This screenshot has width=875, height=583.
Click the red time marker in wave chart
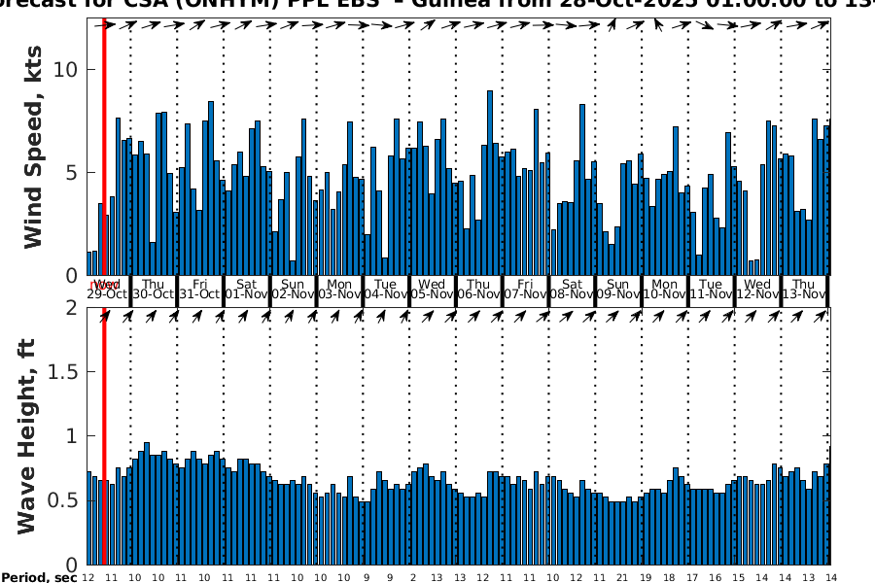[x=104, y=437]
